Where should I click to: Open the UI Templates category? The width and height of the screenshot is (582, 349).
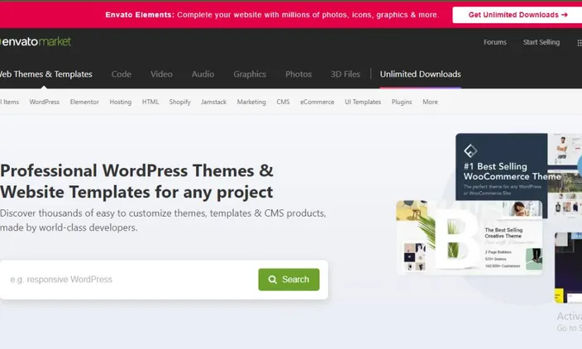(x=363, y=102)
